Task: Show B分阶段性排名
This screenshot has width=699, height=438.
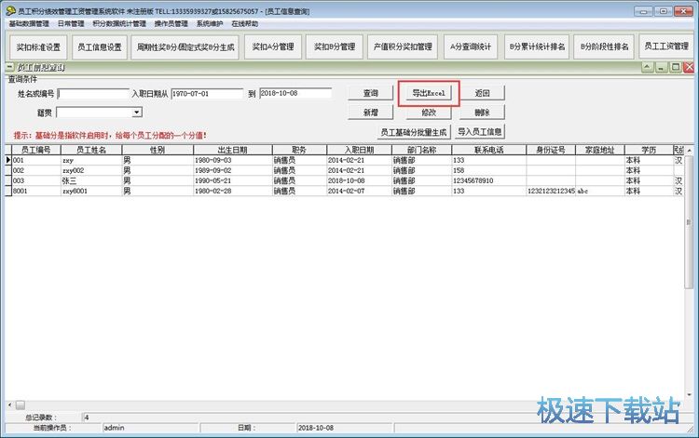Action: pyautogui.click(x=604, y=46)
